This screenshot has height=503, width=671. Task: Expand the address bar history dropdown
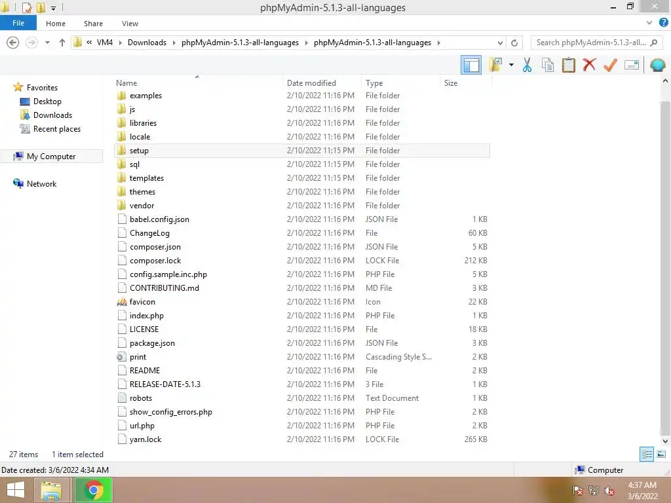coord(500,43)
